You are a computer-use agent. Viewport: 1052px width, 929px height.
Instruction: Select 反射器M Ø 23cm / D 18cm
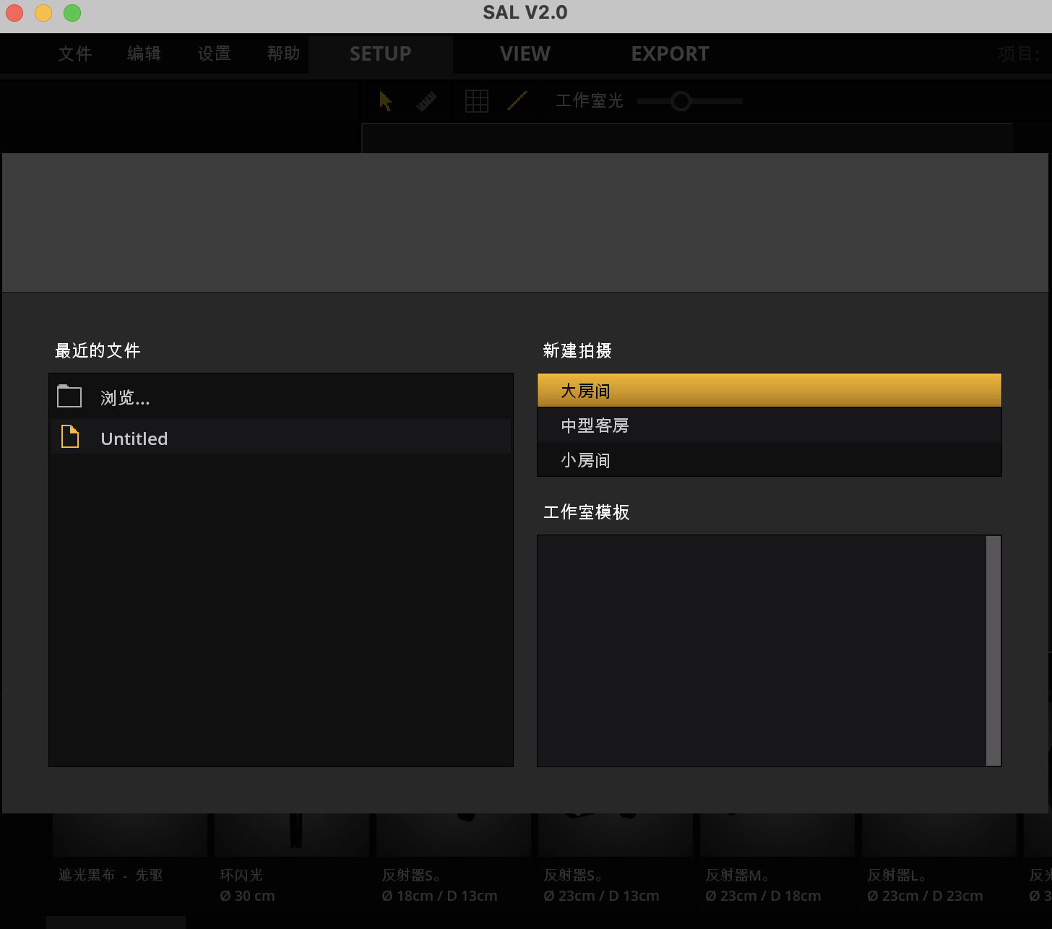[777, 860]
